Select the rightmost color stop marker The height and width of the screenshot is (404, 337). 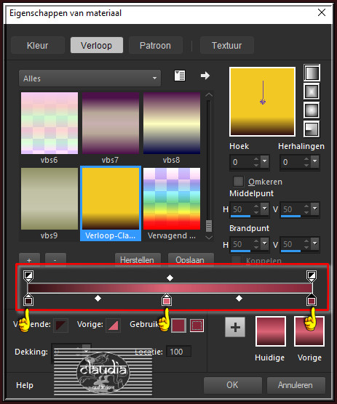312,300
